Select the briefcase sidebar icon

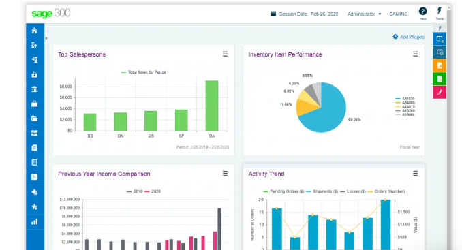pos(35,104)
